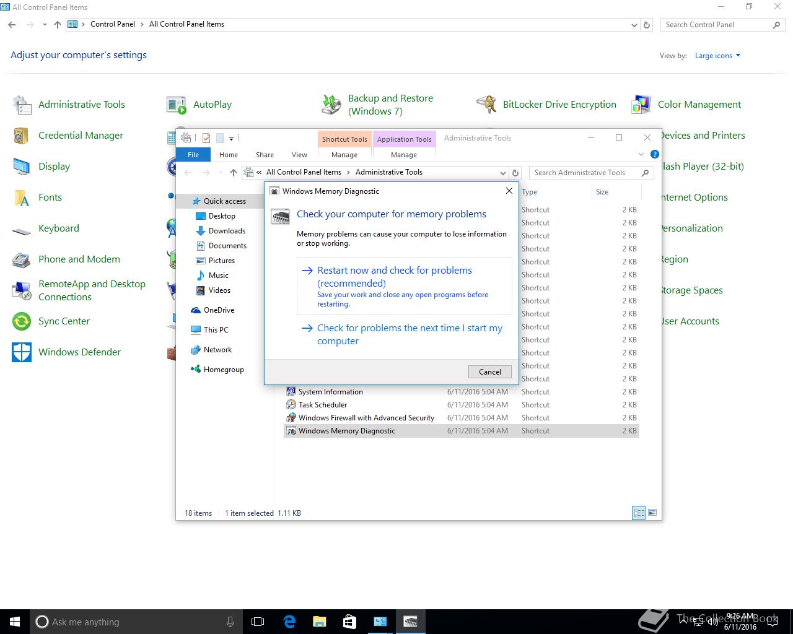793x634 pixels.
Task: Select Pictures in navigation pane
Action: click(222, 261)
